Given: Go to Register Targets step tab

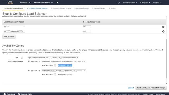Looking at the screenshot, I should point(98,8).
